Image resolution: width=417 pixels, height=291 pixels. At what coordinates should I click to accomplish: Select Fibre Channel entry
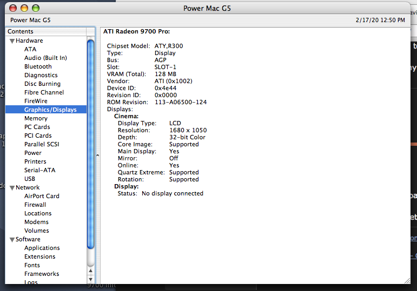[x=44, y=92]
